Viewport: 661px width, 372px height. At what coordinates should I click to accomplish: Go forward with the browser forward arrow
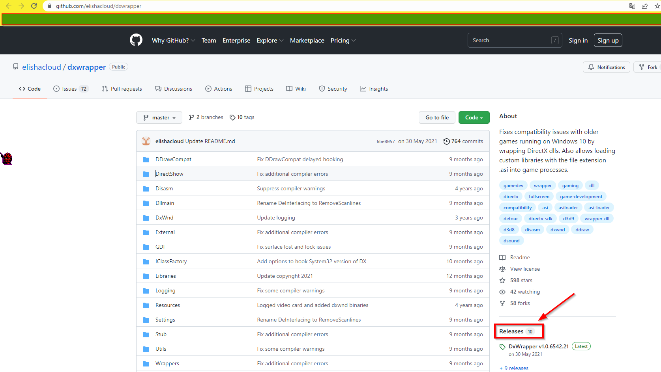click(21, 6)
